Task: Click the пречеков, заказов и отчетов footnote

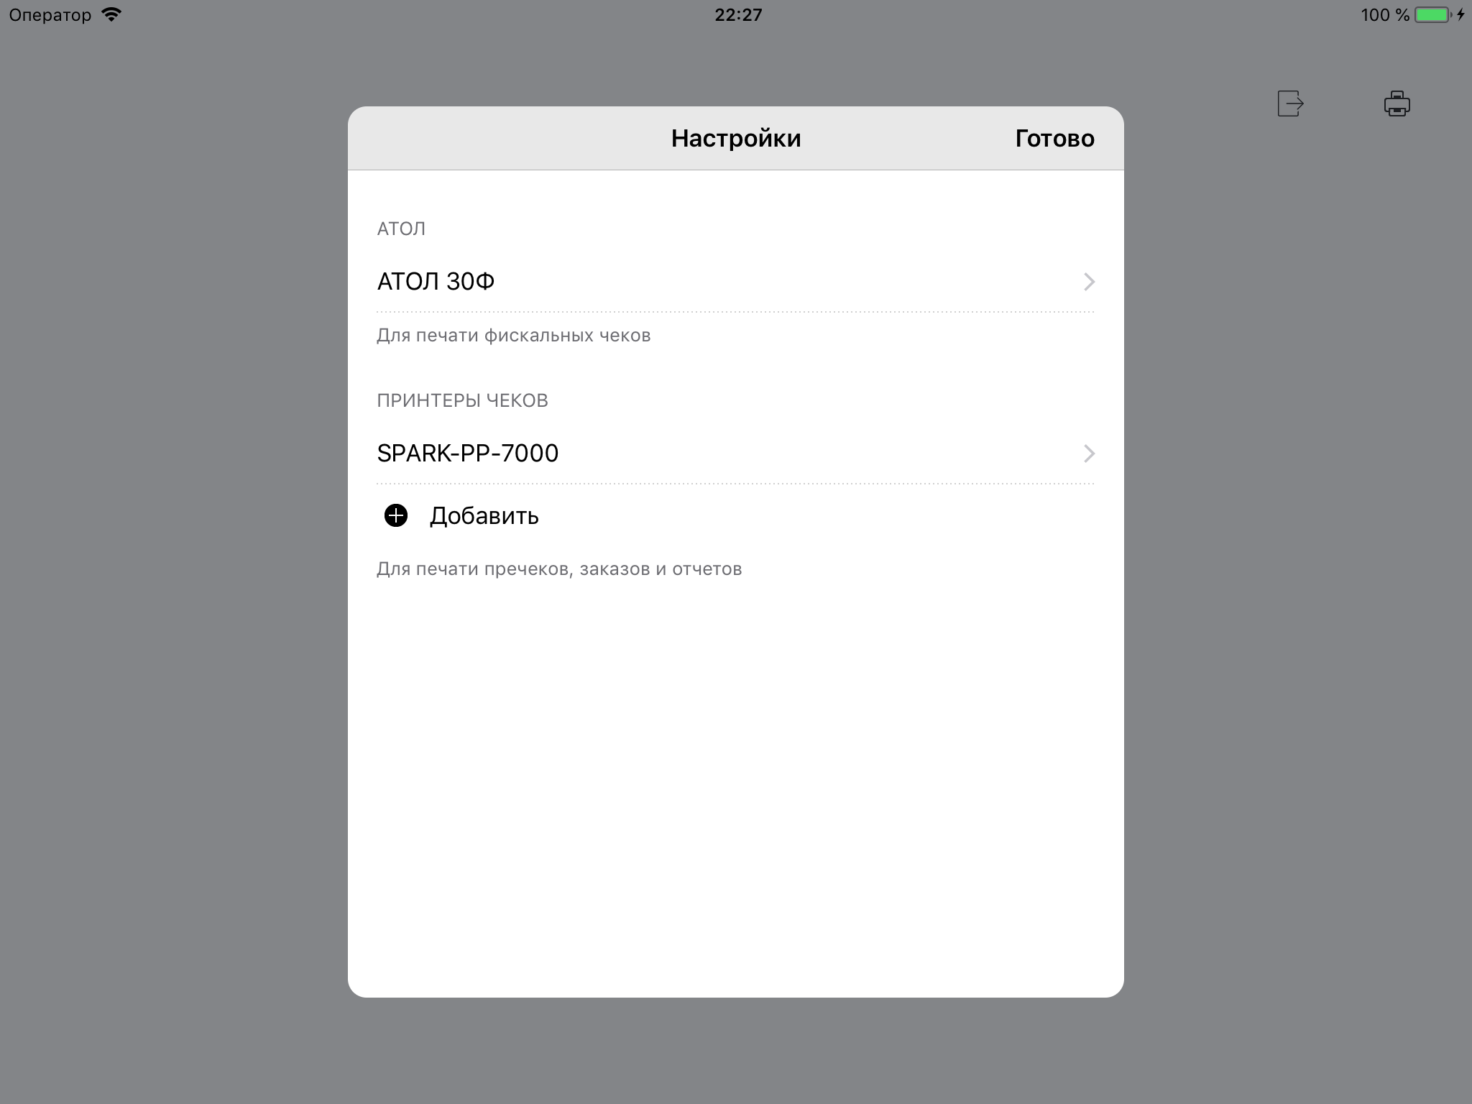Action: [559, 569]
